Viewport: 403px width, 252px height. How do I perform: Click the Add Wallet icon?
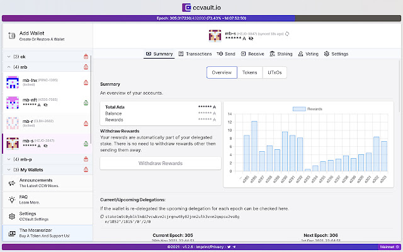point(12,36)
